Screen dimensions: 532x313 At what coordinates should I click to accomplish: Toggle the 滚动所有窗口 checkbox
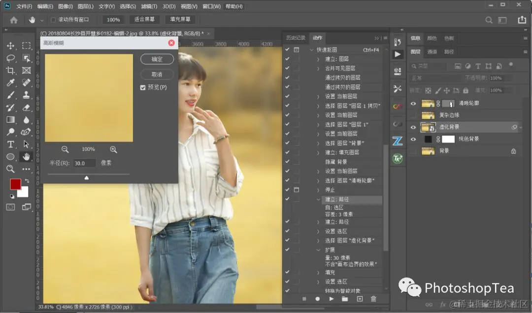point(53,20)
